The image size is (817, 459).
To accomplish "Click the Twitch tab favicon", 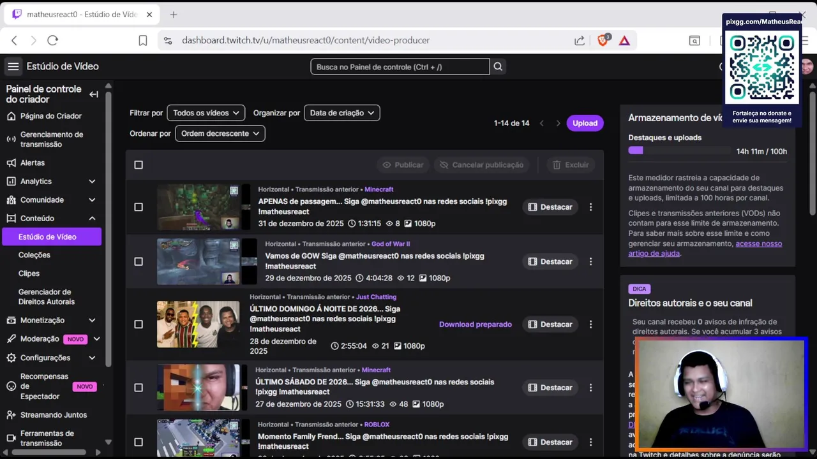I will tap(17, 14).
